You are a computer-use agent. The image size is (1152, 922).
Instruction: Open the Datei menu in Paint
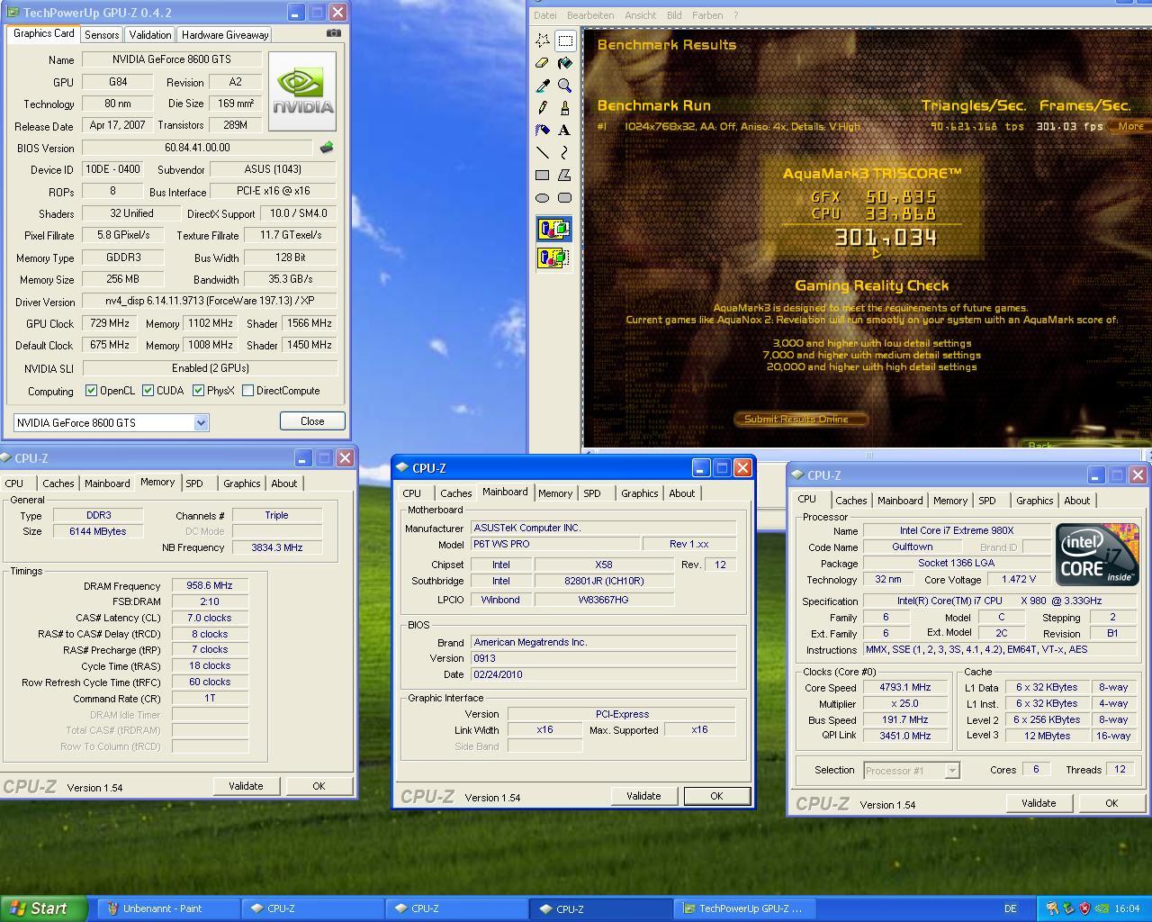coord(545,15)
